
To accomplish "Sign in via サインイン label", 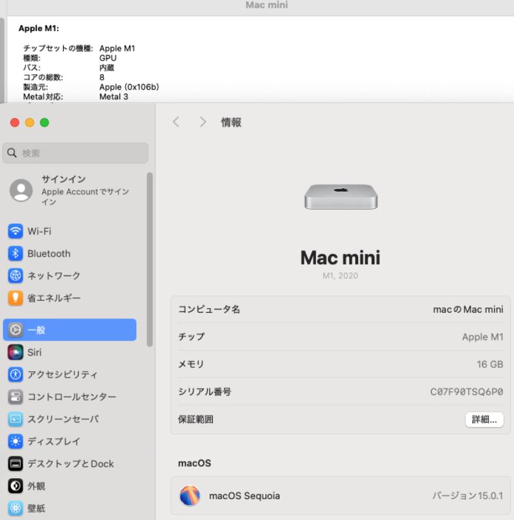I will [64, 179].
